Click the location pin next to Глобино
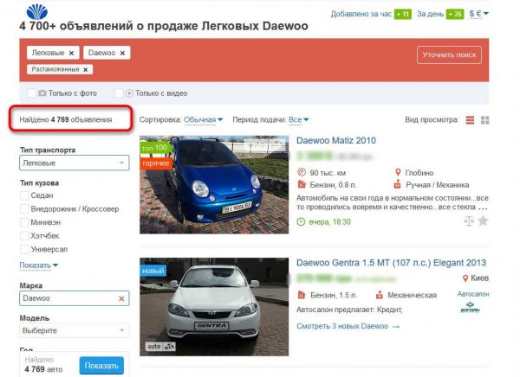Image resolution: width=520 pixels, height=377 pixels. tap(398, 172)
